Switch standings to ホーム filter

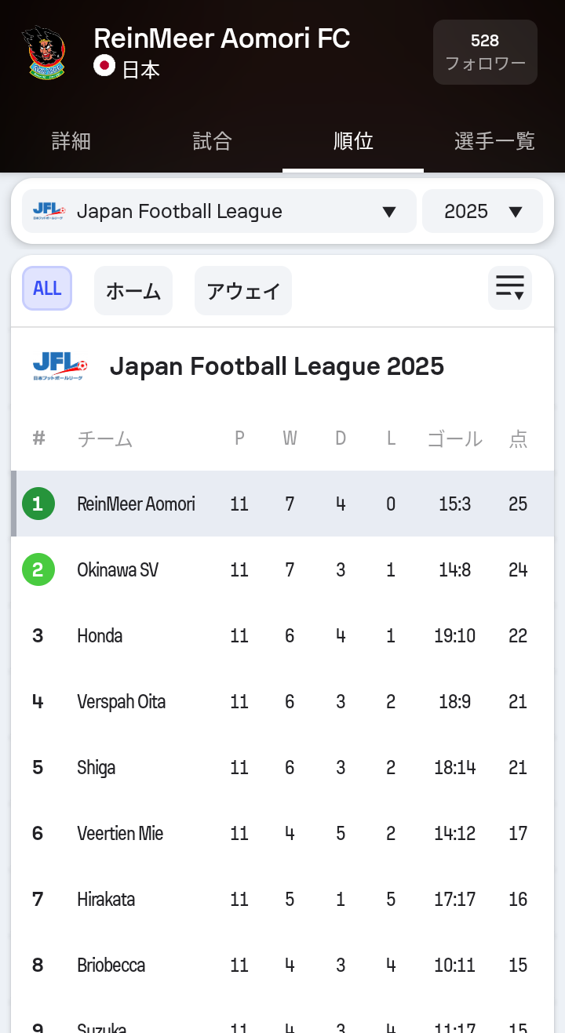(133, 291)
